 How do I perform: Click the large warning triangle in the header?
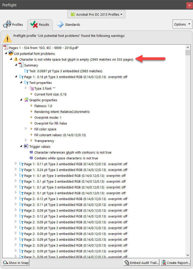(x=7, y=39)
